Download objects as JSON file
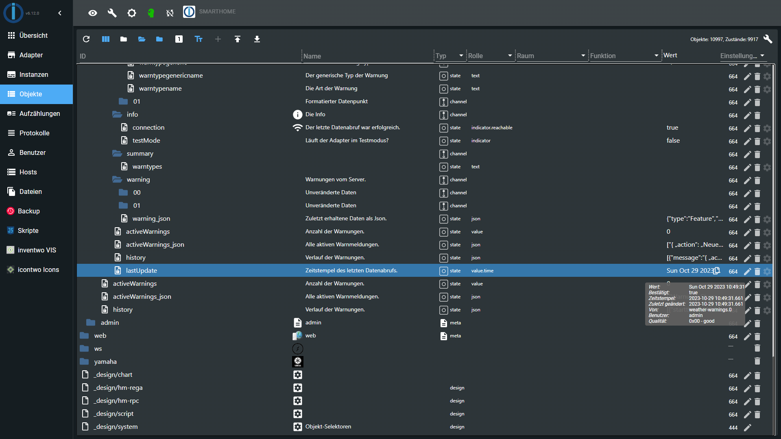781x439 pixels. [x=257, y=39]
